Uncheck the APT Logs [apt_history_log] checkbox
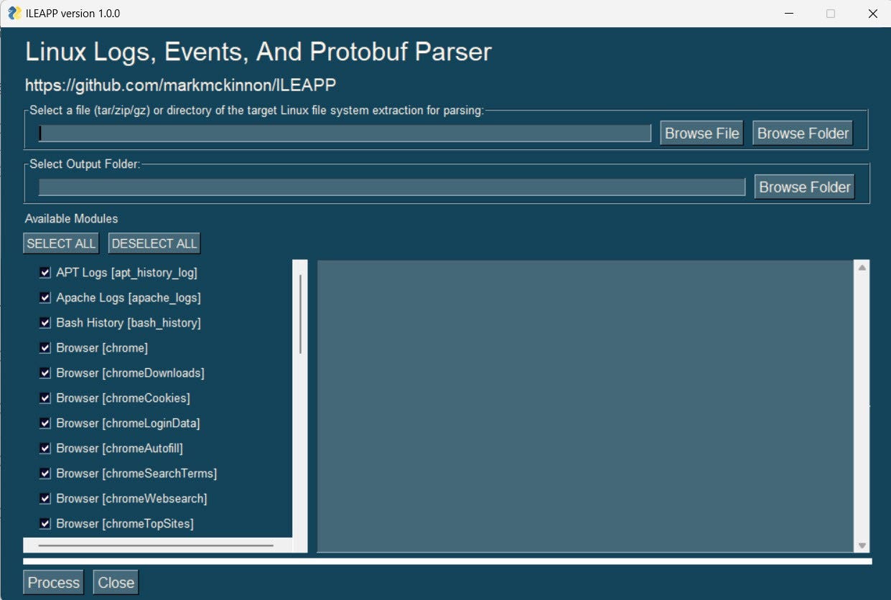 pyautogui.click(x=45, y=273)
